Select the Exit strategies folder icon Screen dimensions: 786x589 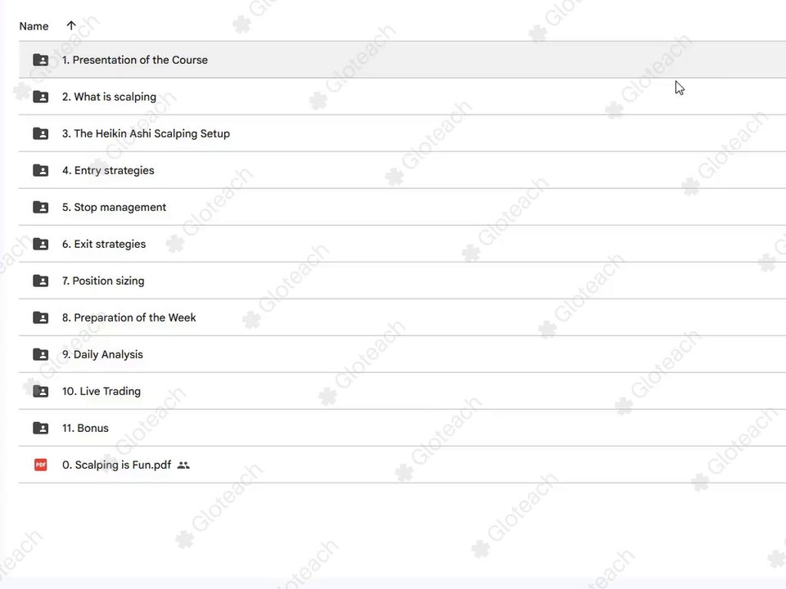tap(41, 244)
